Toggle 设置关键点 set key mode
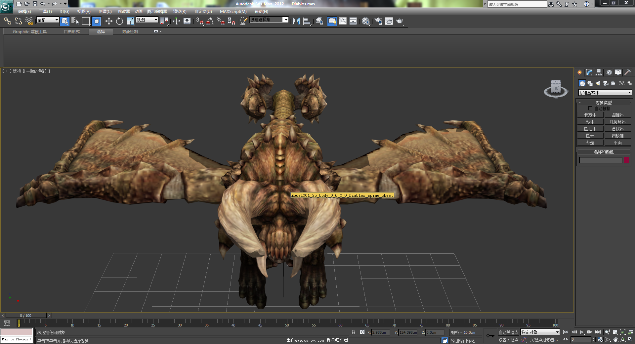635x344 pixels. [508, 340]
